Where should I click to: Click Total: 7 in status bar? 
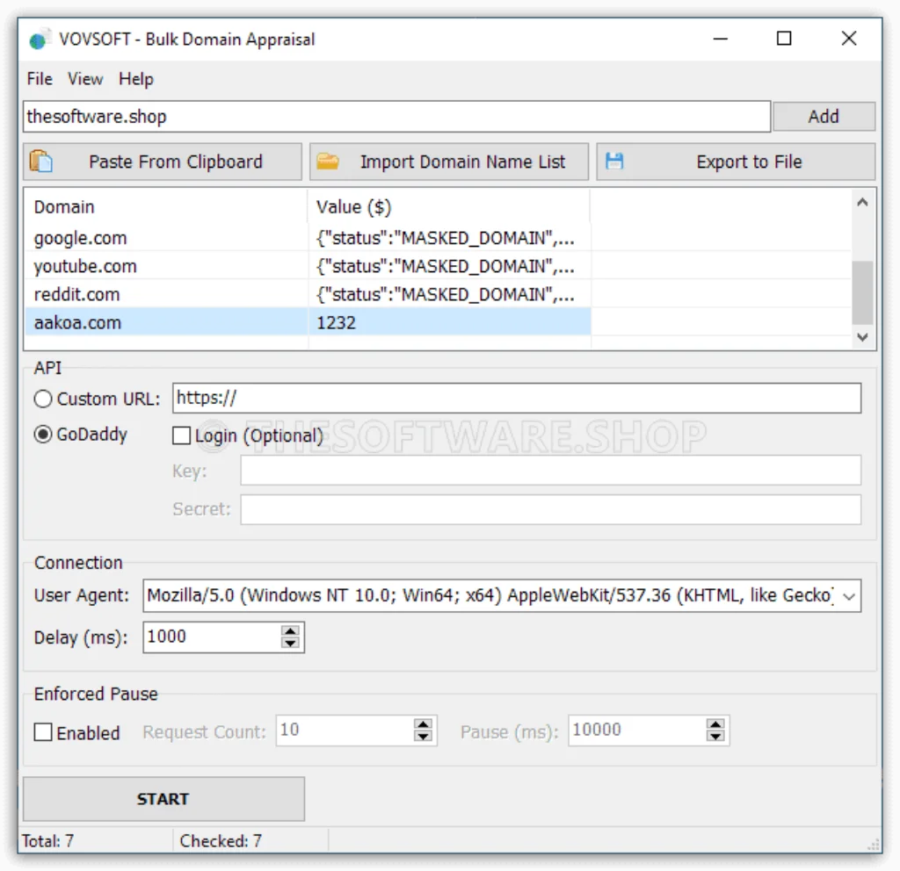click(x=47, y=840)
